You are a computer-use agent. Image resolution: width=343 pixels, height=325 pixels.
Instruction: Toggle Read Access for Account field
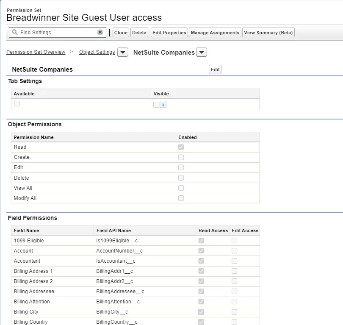[201, 250]
